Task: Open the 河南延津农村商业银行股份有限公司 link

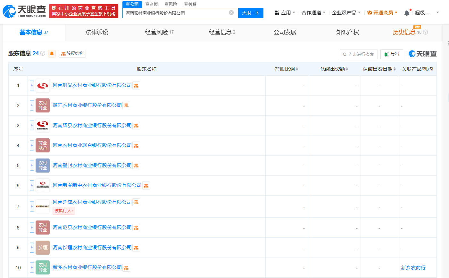Action: (92, 202)
